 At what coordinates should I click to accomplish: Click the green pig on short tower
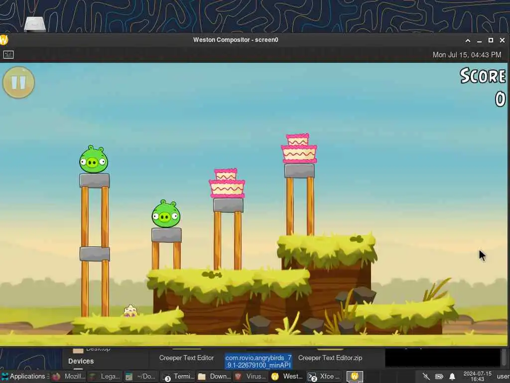[166, 214]
